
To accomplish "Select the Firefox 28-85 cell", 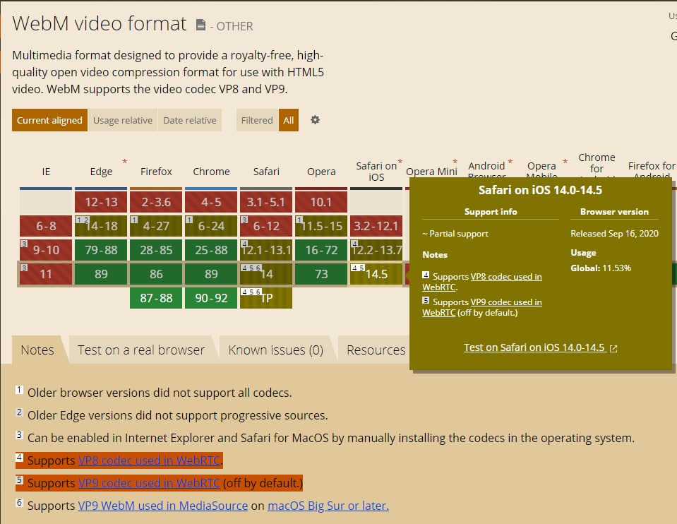I will 156,250.
